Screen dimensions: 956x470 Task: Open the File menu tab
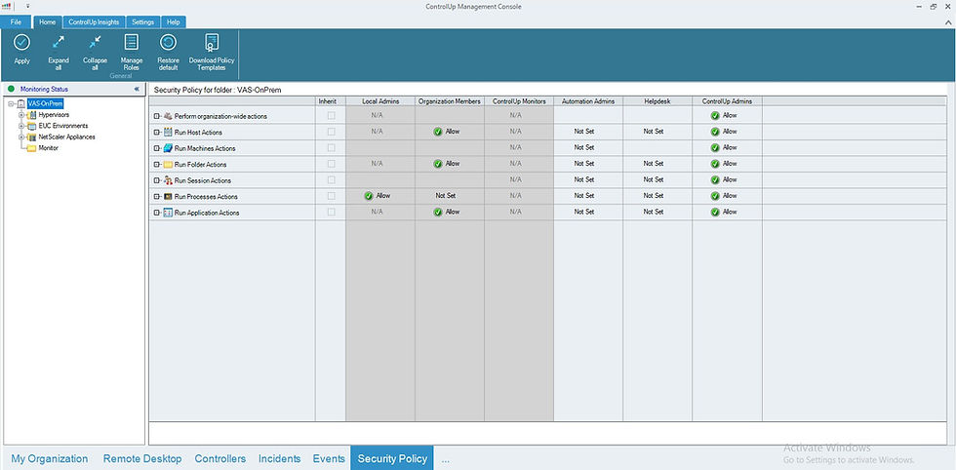(16, 22)
